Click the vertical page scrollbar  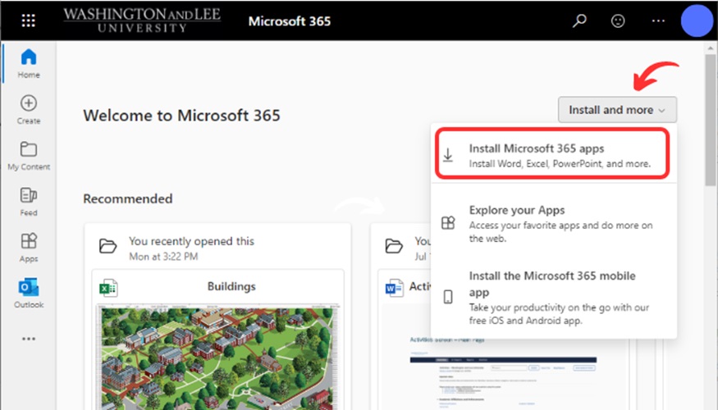(710, 123)
